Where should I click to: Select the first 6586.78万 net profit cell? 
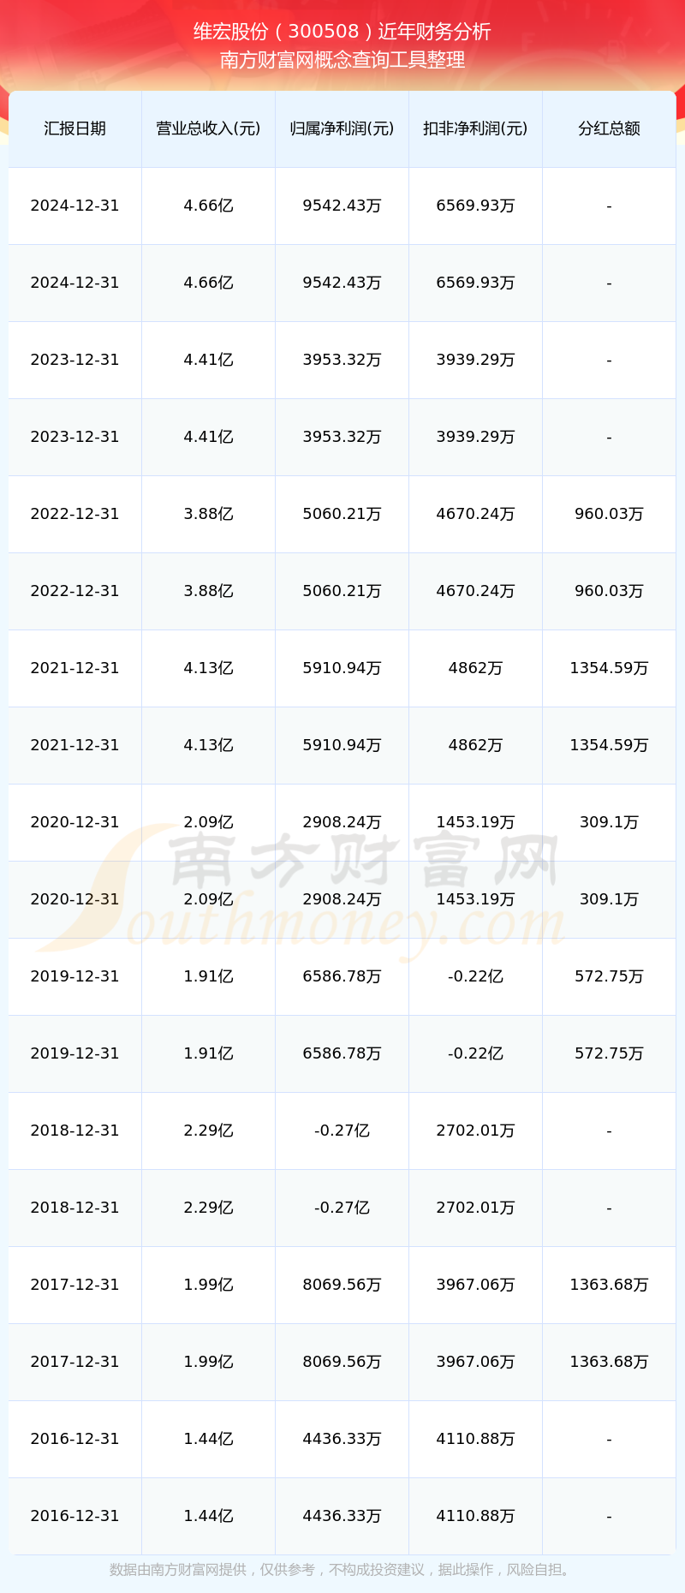coord(342,976)
